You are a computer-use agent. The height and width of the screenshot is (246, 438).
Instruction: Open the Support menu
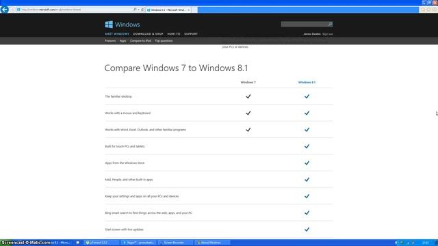coord(191,33)
